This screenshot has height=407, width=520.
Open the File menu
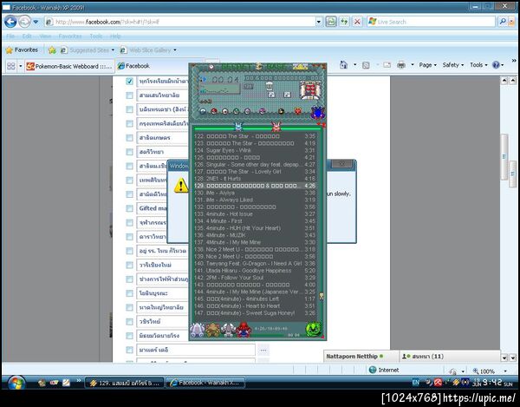coord(10,36)
